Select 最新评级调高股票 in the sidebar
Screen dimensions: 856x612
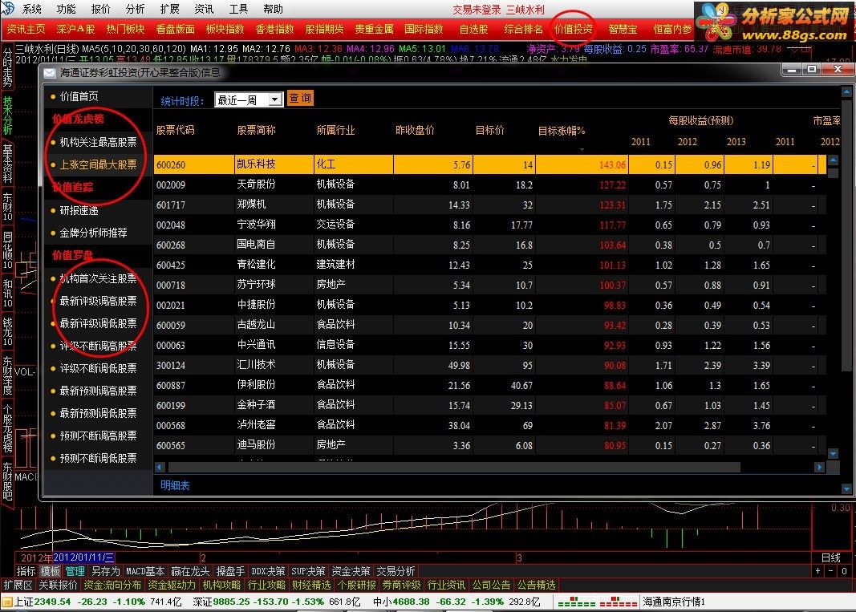coord(98,301)
